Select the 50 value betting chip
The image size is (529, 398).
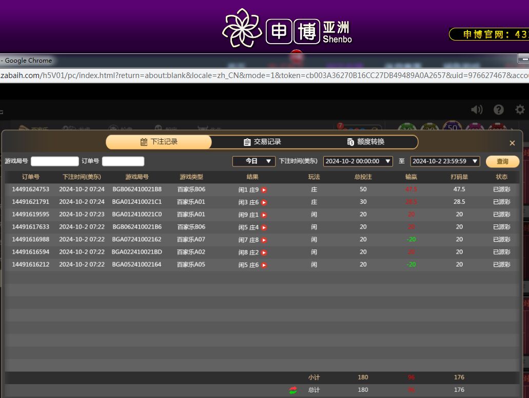point(452,128)
